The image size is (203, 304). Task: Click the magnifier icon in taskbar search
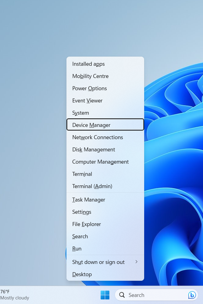coord(122,295)
